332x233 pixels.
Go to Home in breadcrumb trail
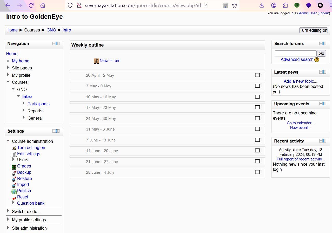coord(12,30)
